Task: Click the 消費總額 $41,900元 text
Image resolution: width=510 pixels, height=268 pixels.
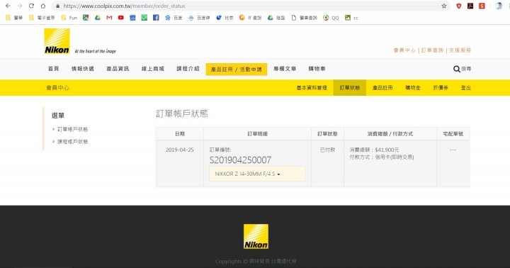Action: (375, 150)
